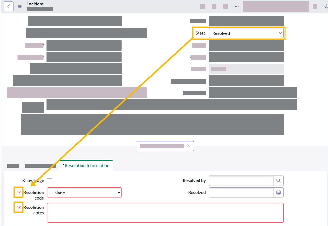
Task: Click inside the Resolution notes text area
Action: pos(165,213)
